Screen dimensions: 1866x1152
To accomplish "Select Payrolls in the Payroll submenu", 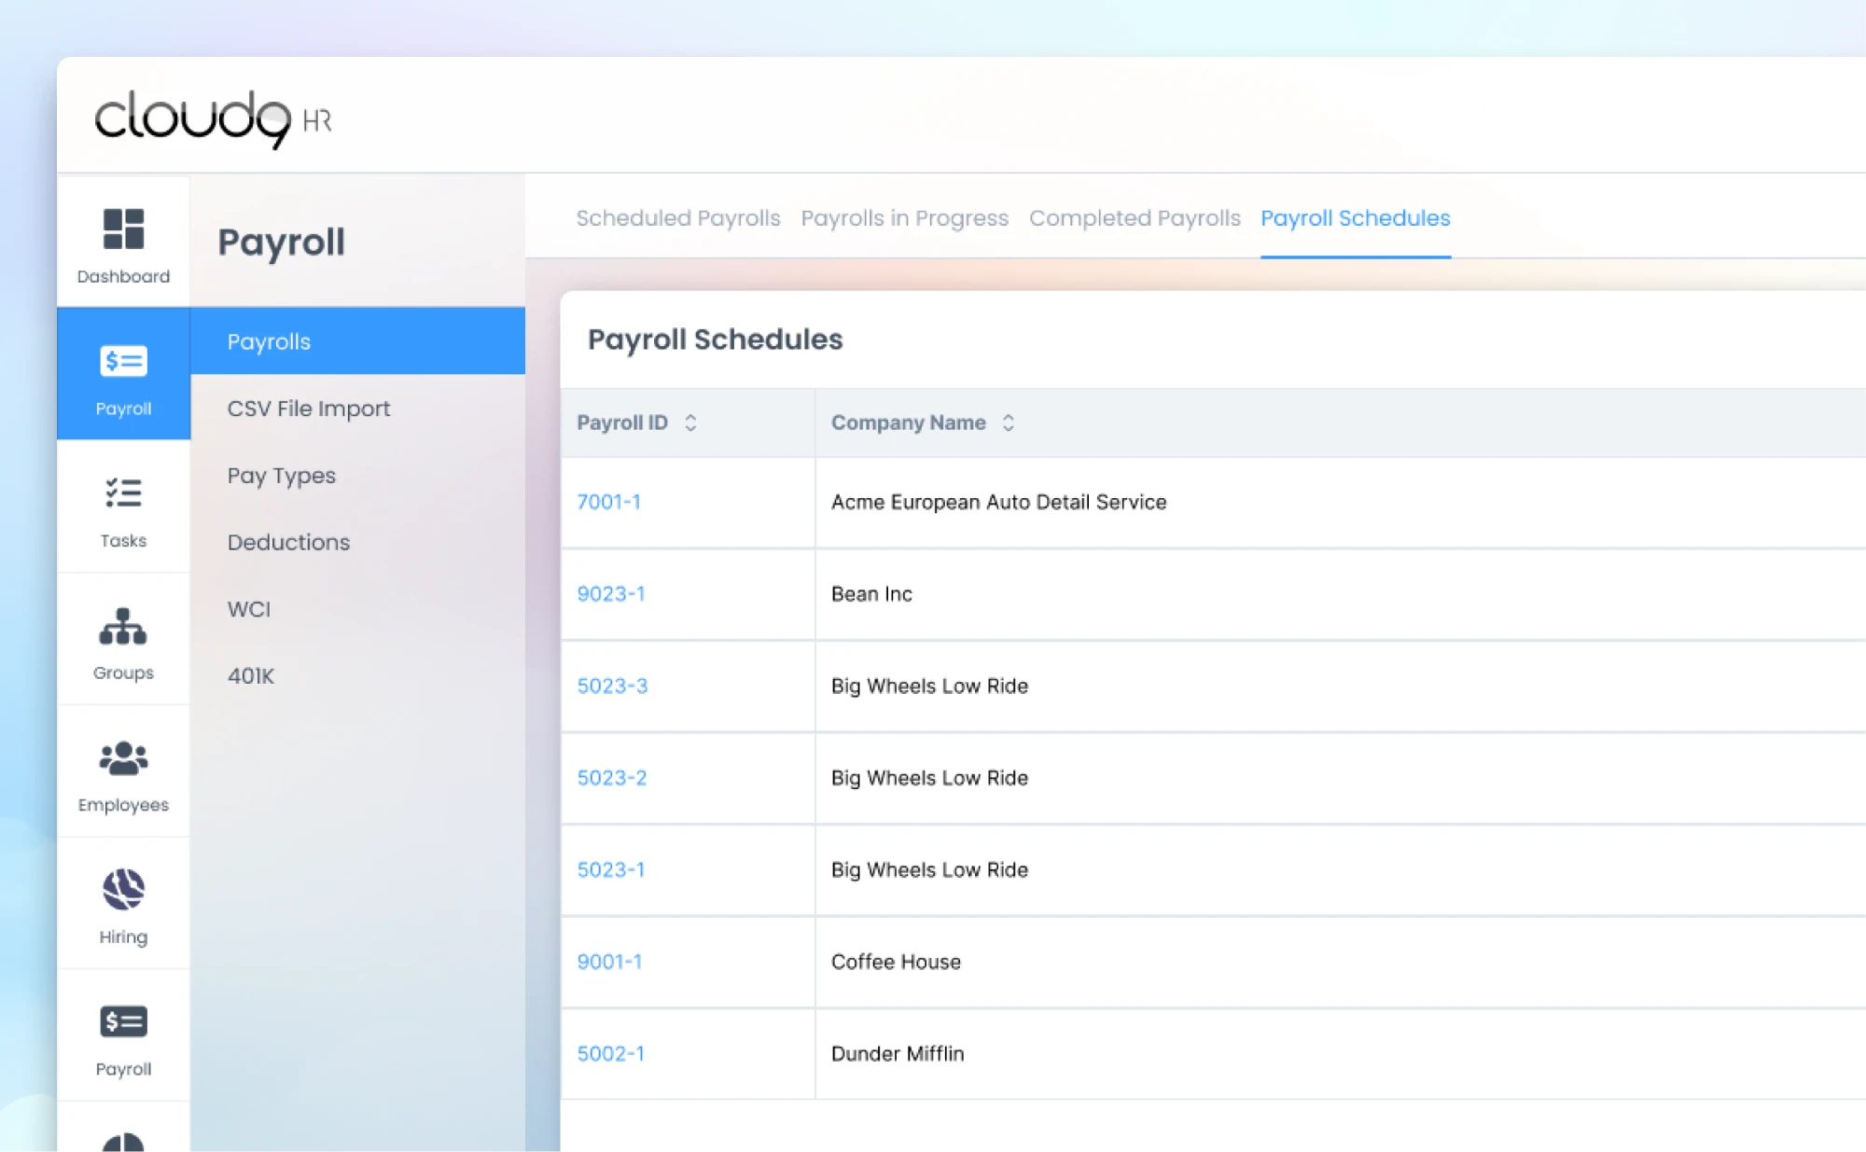I will (x=357, y=341).
